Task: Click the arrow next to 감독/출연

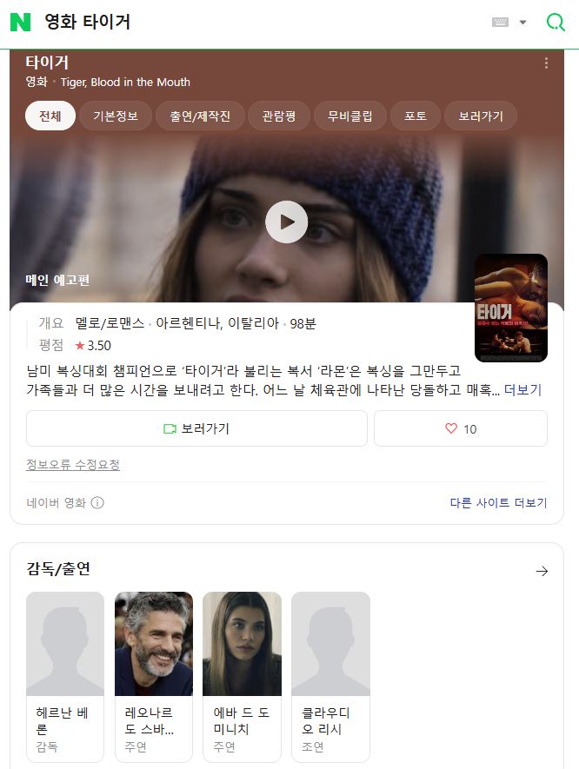Action: pos(542,571)
